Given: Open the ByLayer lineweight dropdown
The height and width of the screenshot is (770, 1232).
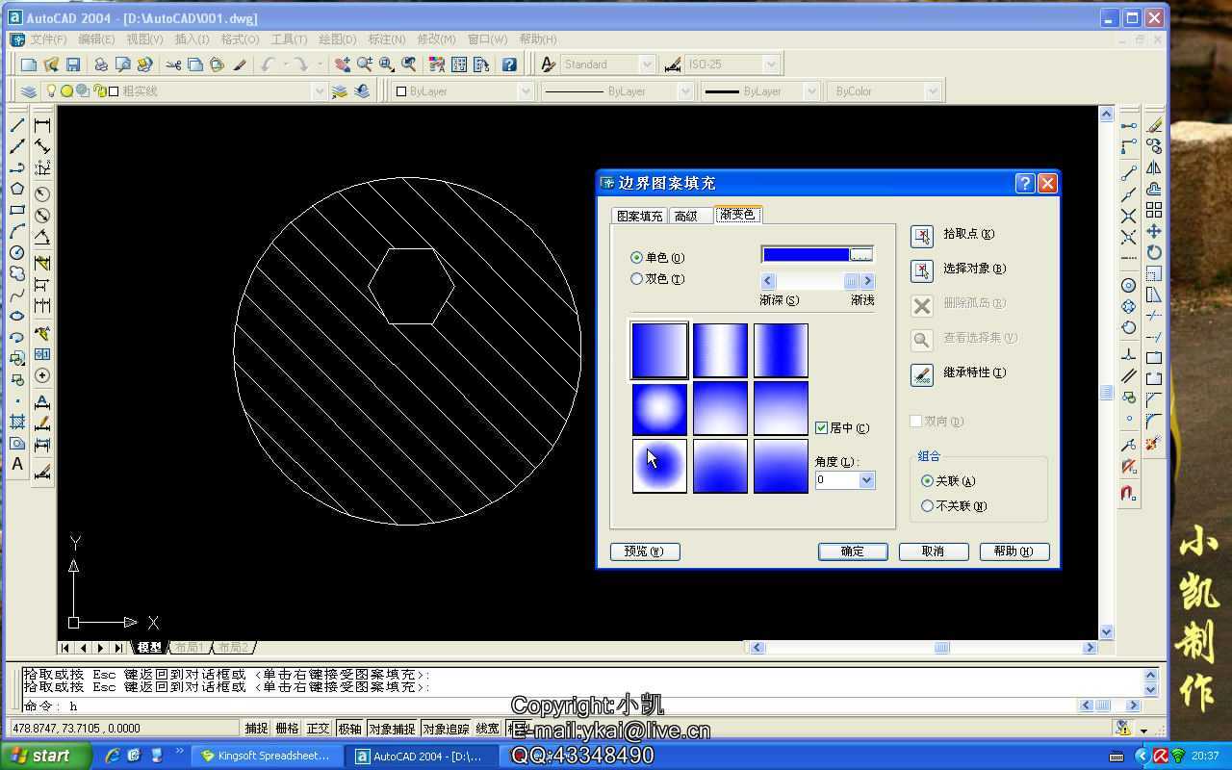Looking at the screenshot, I should pyautogui.click(x=811, y=91).
